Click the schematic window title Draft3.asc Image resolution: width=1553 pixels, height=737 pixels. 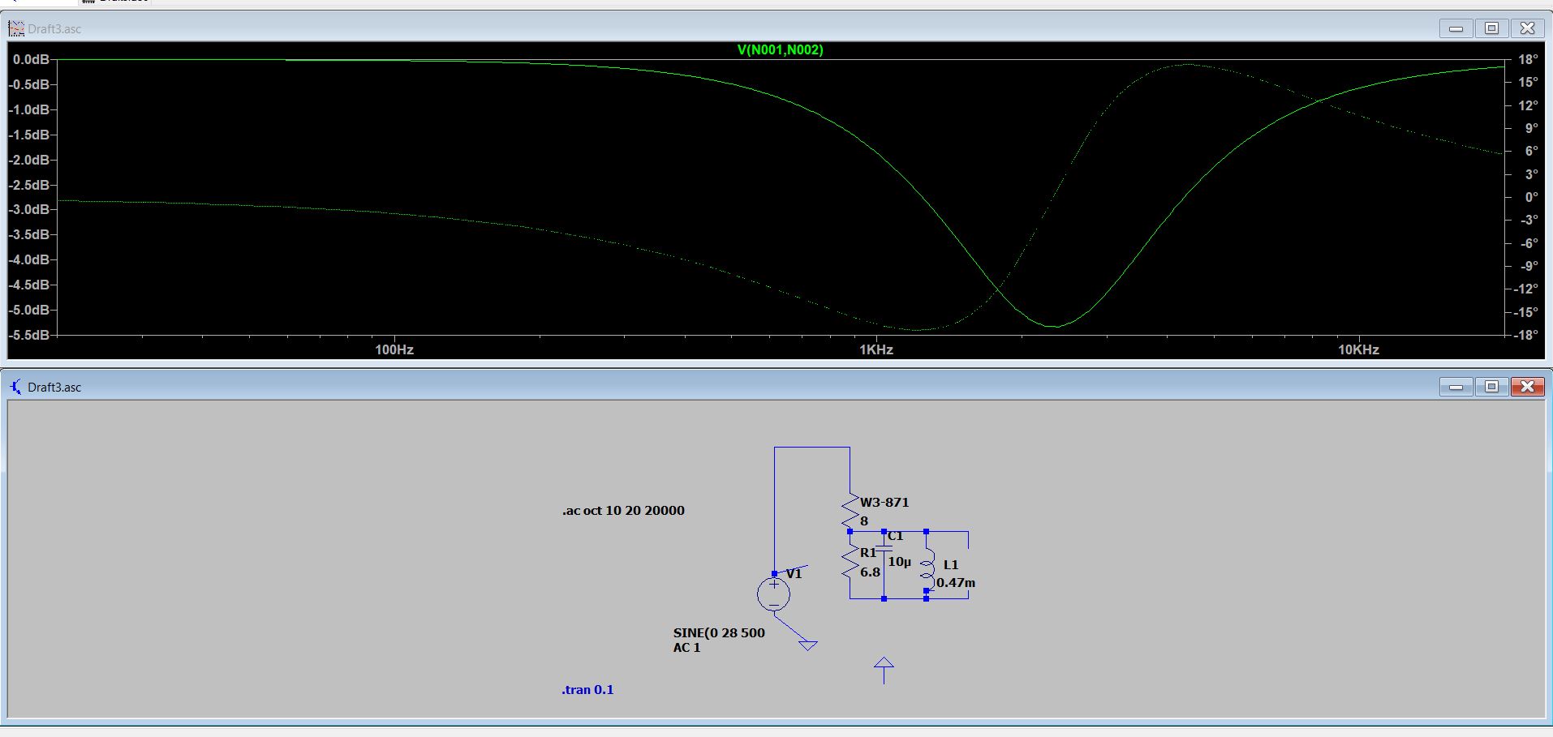click(x=54, y=388)
